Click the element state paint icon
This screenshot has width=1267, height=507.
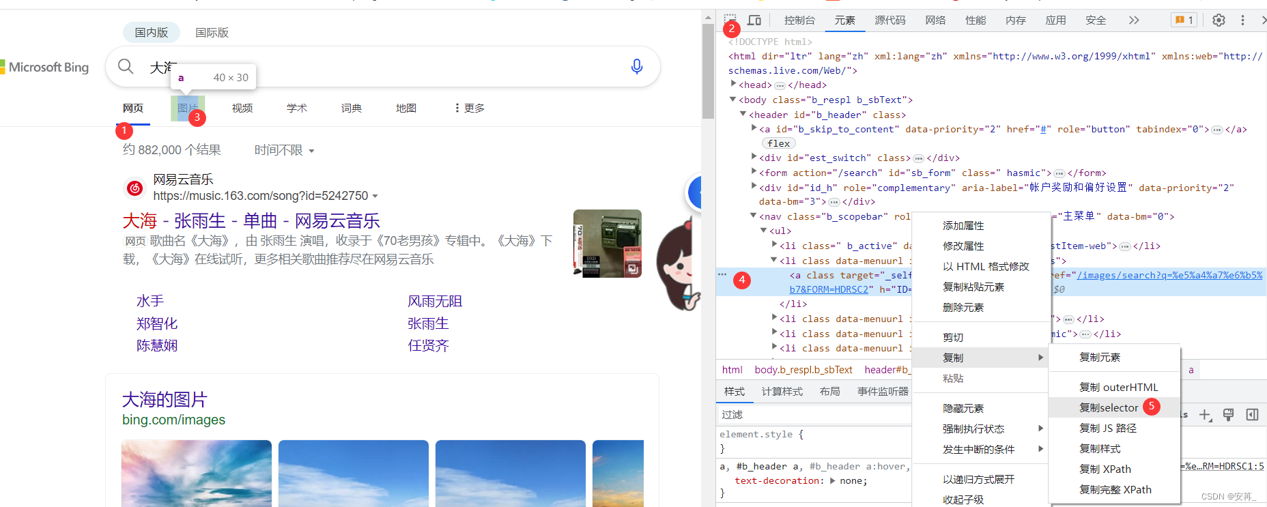pyautogui.click(x=1228, y=415)
